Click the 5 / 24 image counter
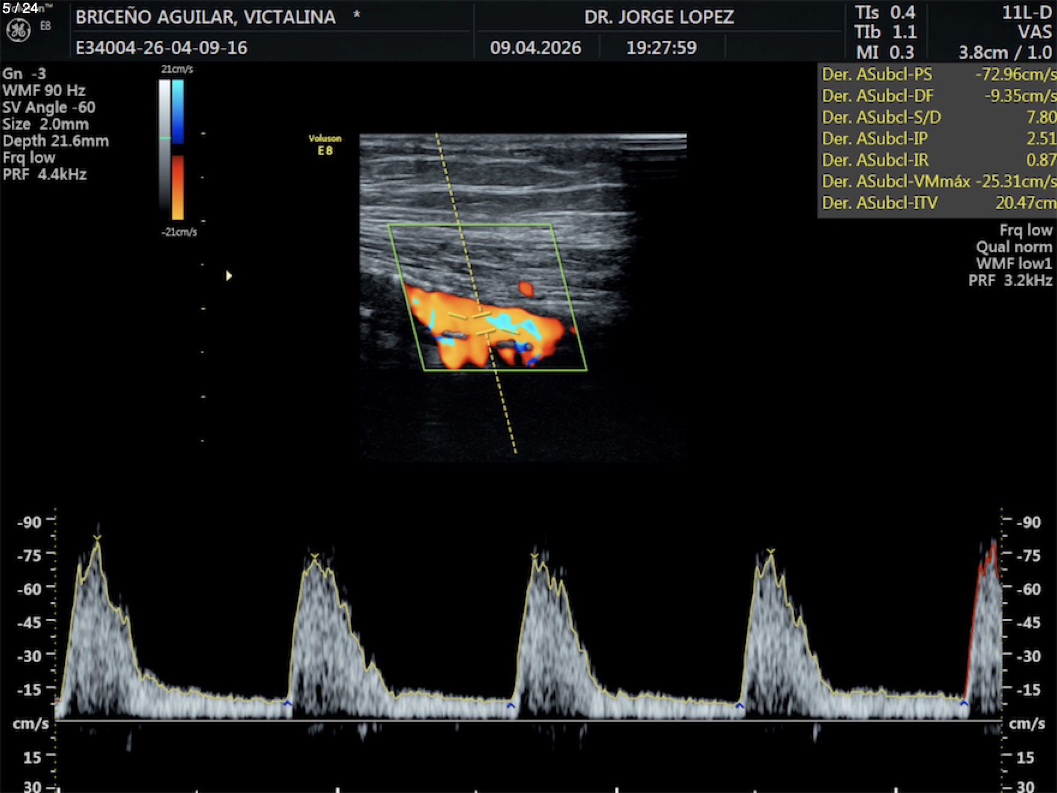 click(x=20, y=8)
